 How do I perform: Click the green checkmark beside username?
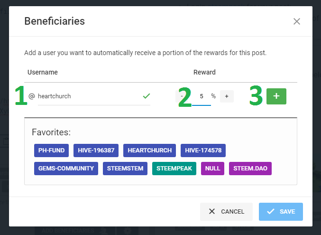click(x=147, y=96)
